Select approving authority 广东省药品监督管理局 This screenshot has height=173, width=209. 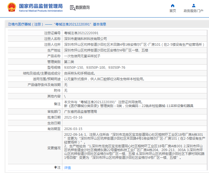click(x=80, y=112)
